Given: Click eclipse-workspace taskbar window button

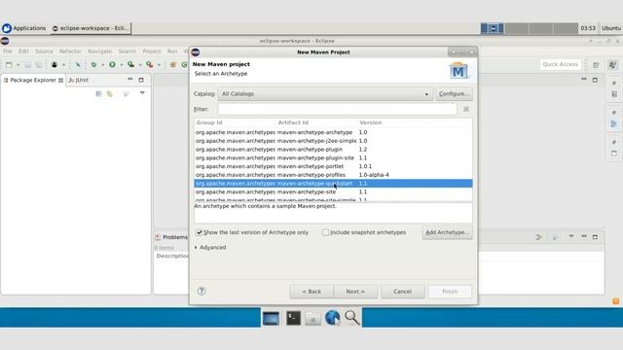Looking at the screenshot, I should pyautogui.click(x=91, y=28).
